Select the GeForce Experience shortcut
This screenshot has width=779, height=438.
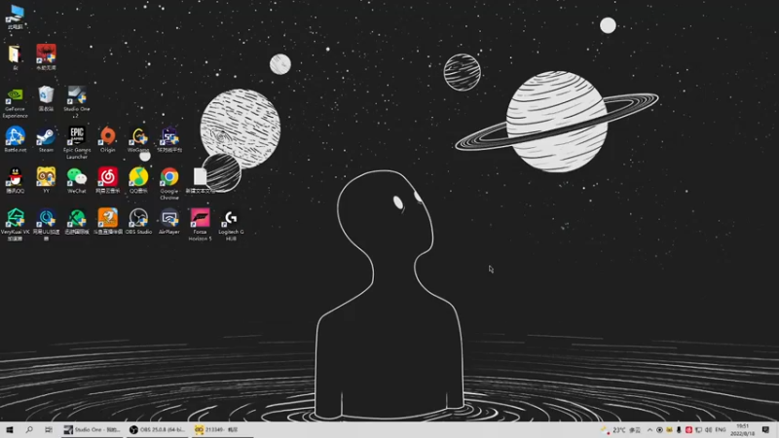pos(15,103)
